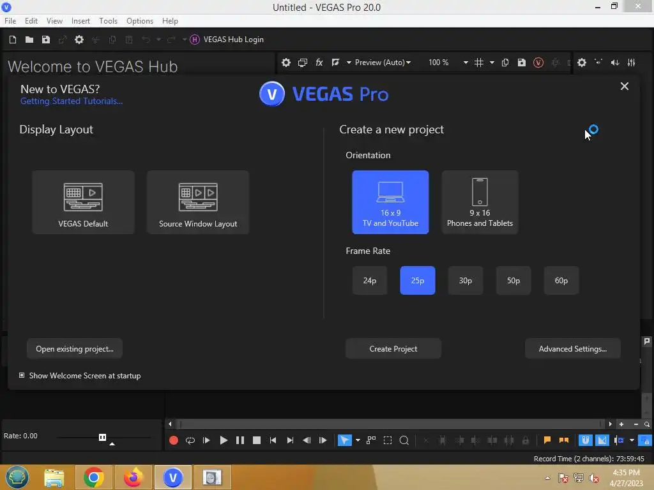Open mixing console sliders icon
The image size is (654, 490).
tap(632, 63)
